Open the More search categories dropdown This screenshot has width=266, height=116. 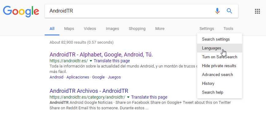click(160, 29)
